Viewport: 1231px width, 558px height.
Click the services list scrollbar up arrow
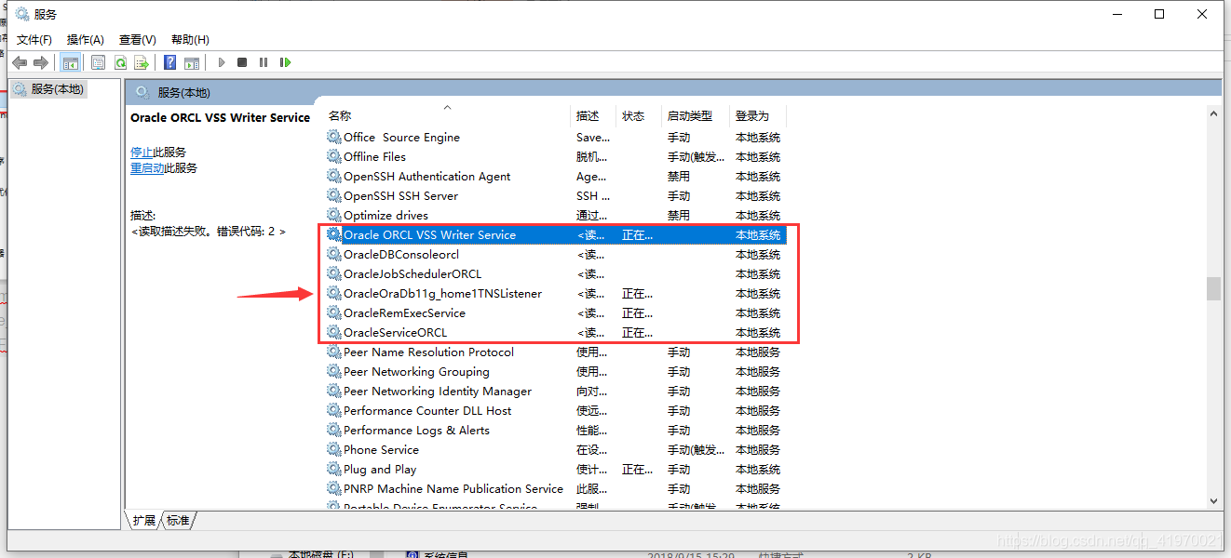1213,113
